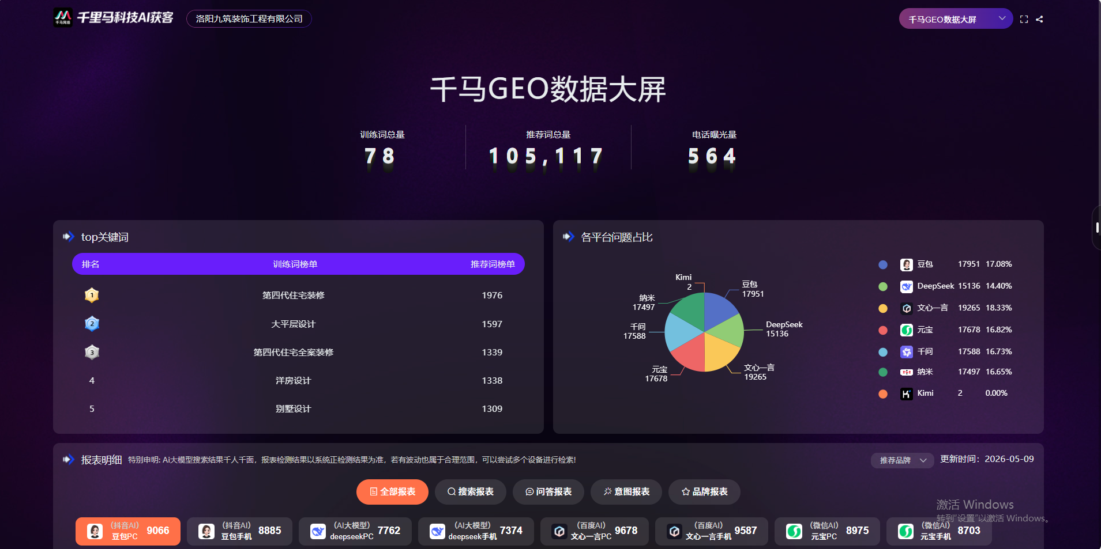Select the 文心一言PC platform card
This screenshot has width=1101, height=549.
pos(595,531)
